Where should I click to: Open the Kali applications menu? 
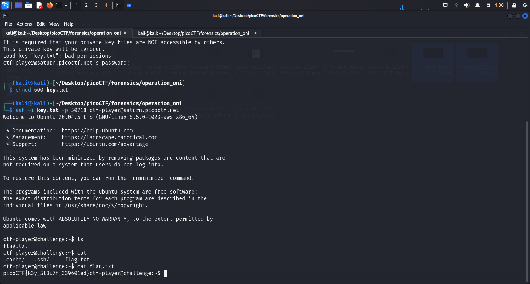6,5
